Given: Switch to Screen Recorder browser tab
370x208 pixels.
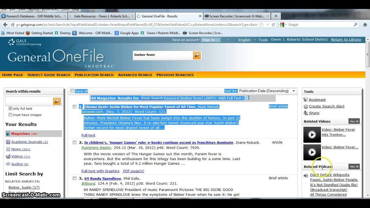Looking at the screenshot, I should tap(236, 16).
